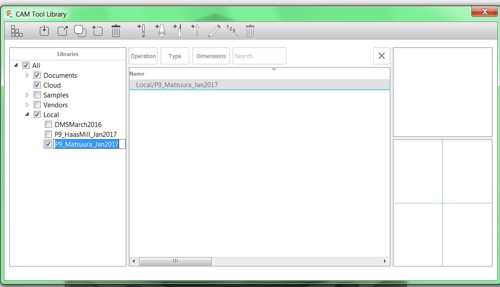Click the Search input field
Viewport: 500px width, 287px height.
(x=259, y=56)
